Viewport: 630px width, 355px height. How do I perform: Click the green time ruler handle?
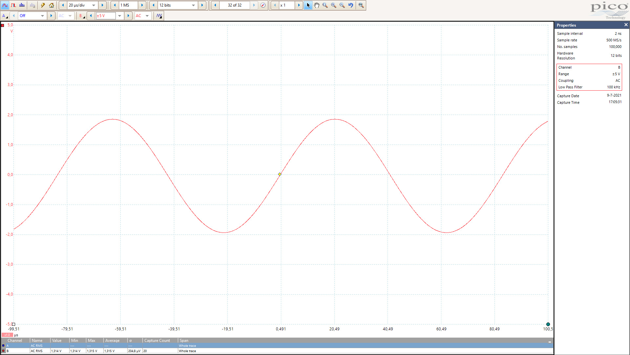tap(548, 324)
